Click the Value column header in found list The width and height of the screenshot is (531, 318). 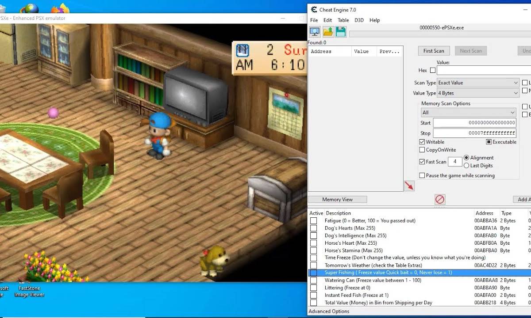[x=364, y=51]
